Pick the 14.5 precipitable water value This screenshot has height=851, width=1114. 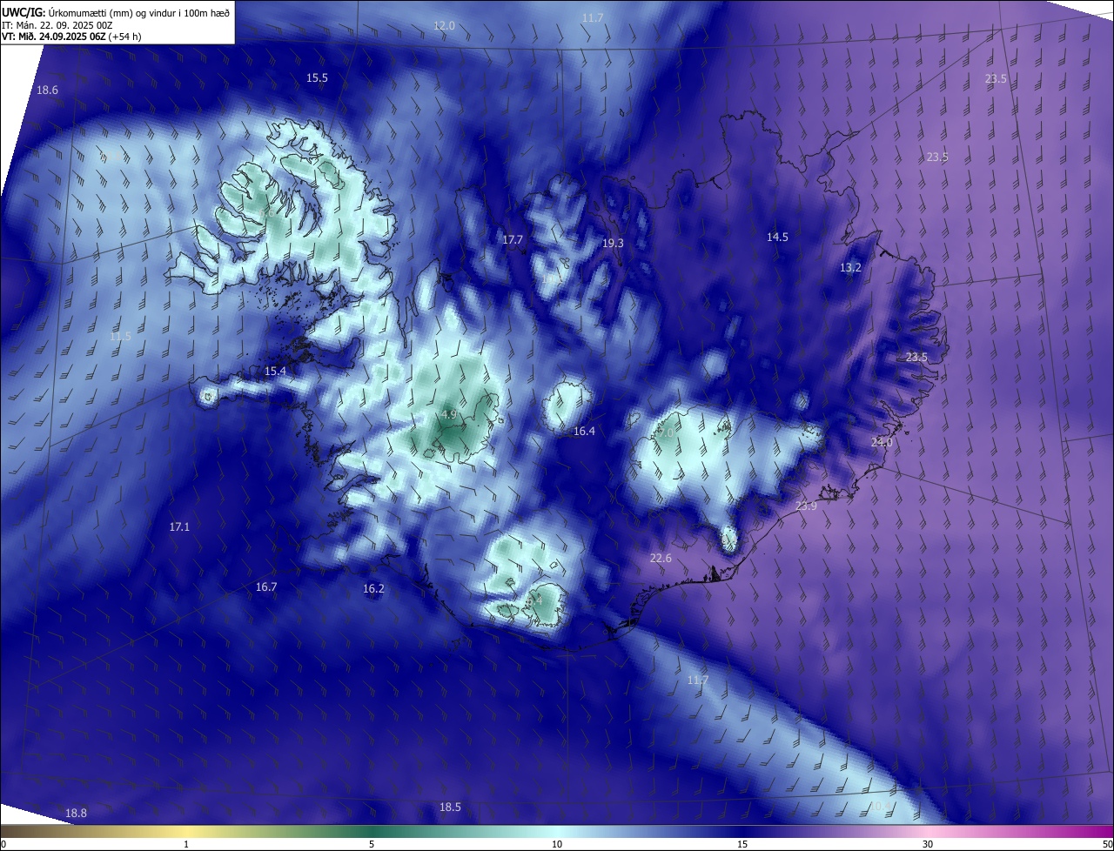[x=777, y=238]
